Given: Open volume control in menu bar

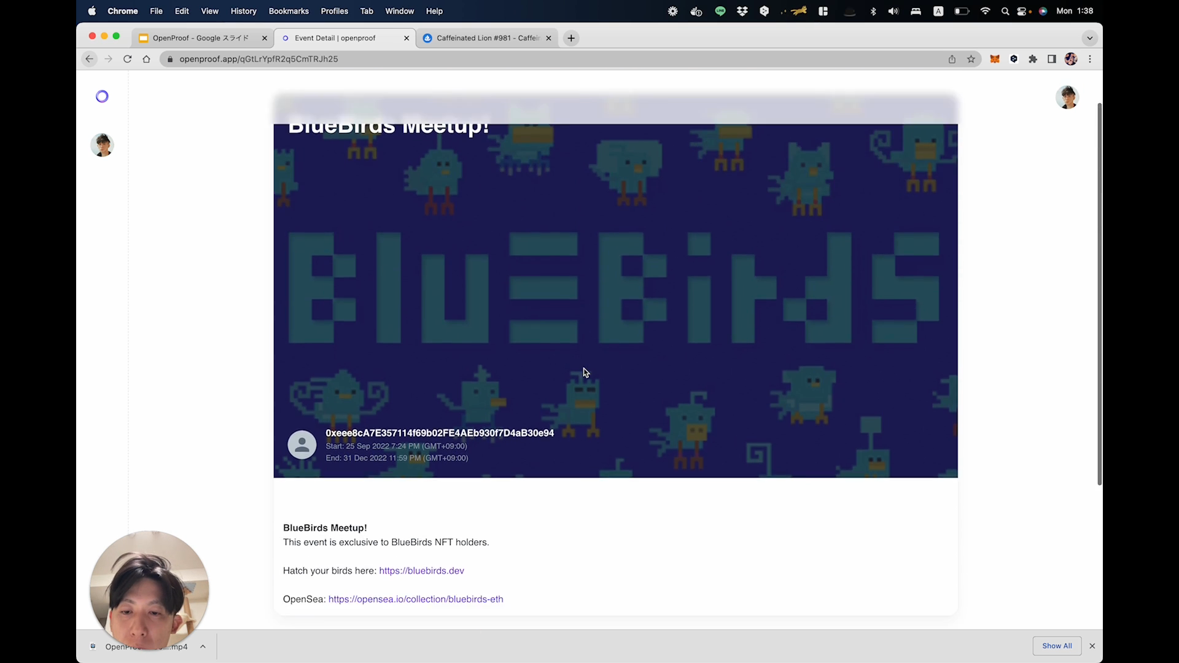Looking at the screenshot, I should (x=893, y=11).
